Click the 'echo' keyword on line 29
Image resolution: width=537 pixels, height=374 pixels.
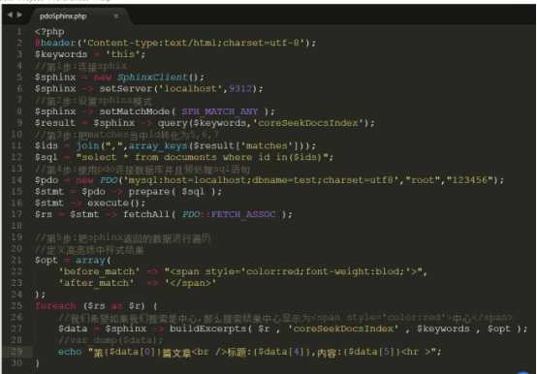coord(70,352)
